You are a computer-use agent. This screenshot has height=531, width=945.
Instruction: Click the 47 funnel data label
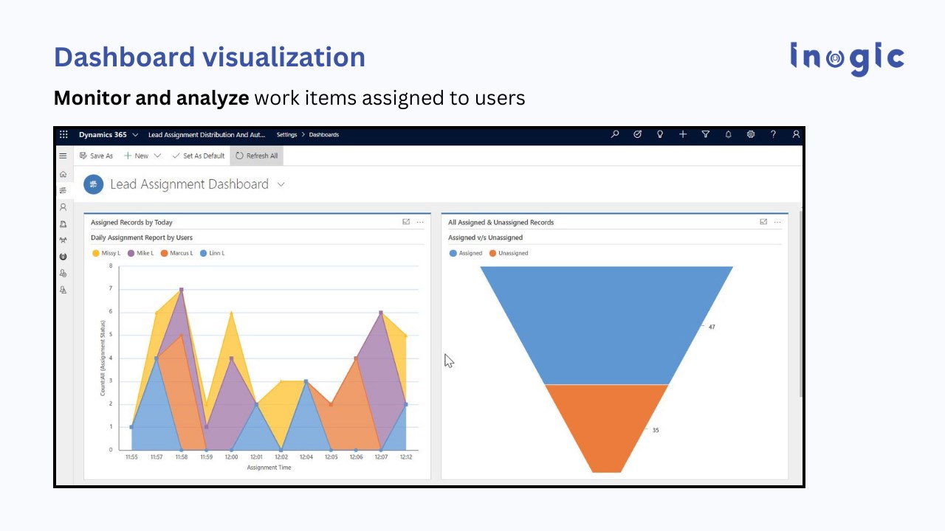pos(712,327)
